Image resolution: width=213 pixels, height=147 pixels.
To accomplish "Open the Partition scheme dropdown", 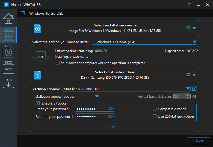I will click(x=126, y=89).
